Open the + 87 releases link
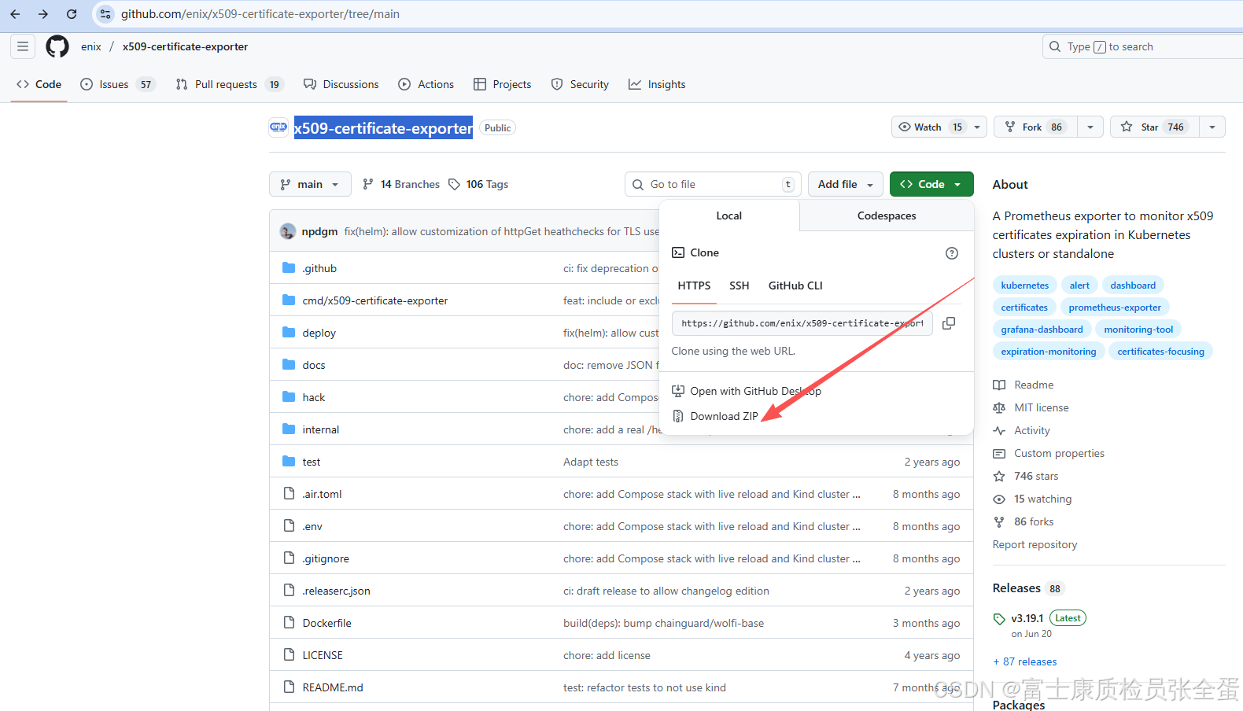Viewport: 1243px width, 711px height. click(x=1024, y=661)
